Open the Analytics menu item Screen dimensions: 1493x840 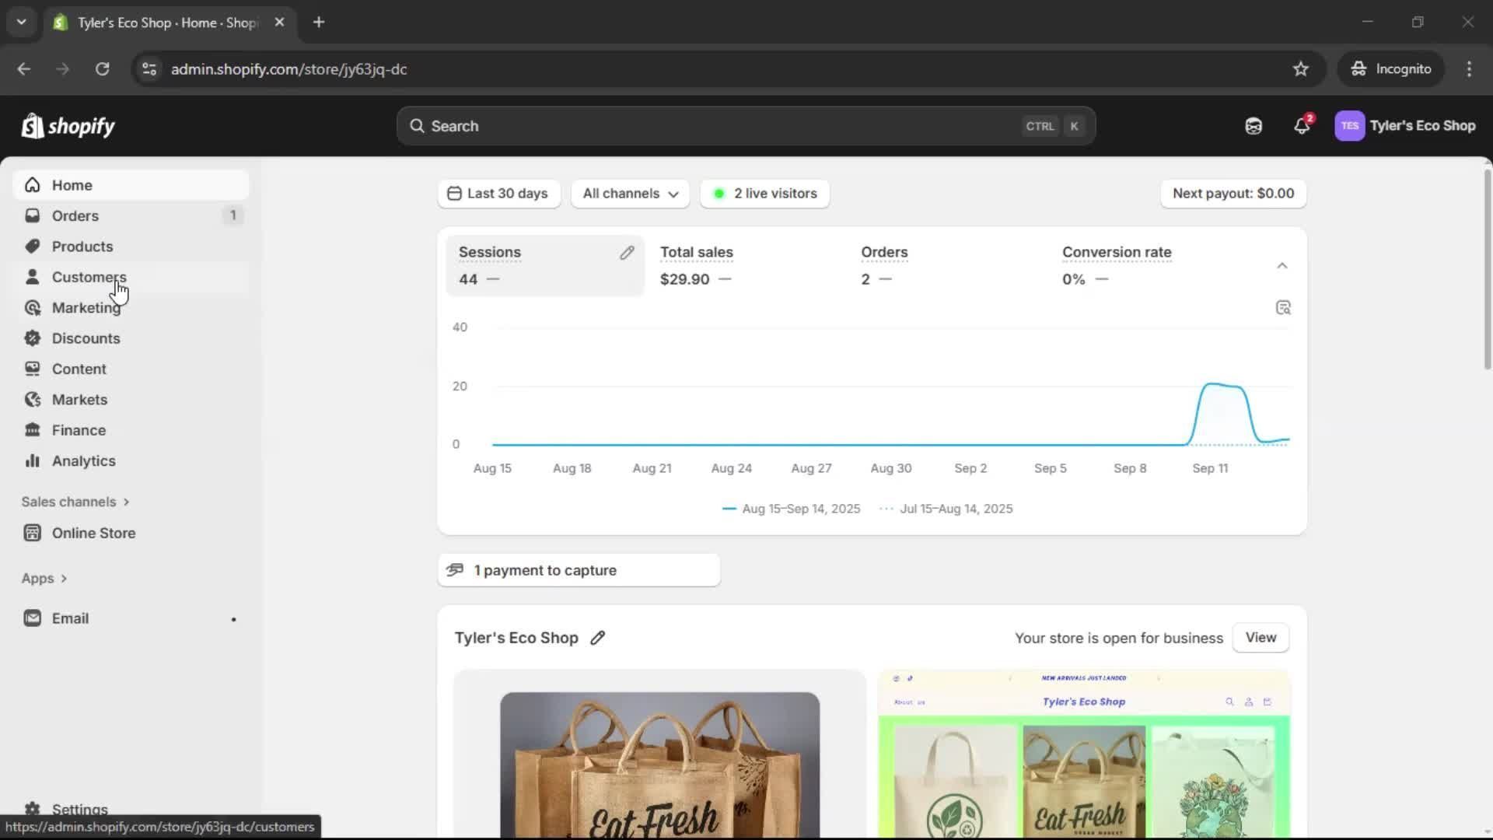tap(83, 461)
